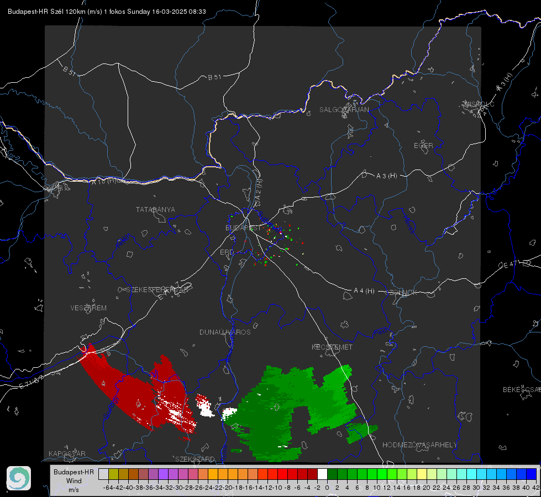541x497 pixels.
Task: Click the 'A 4 (H)' road label
Action: [x=364, y=291]
